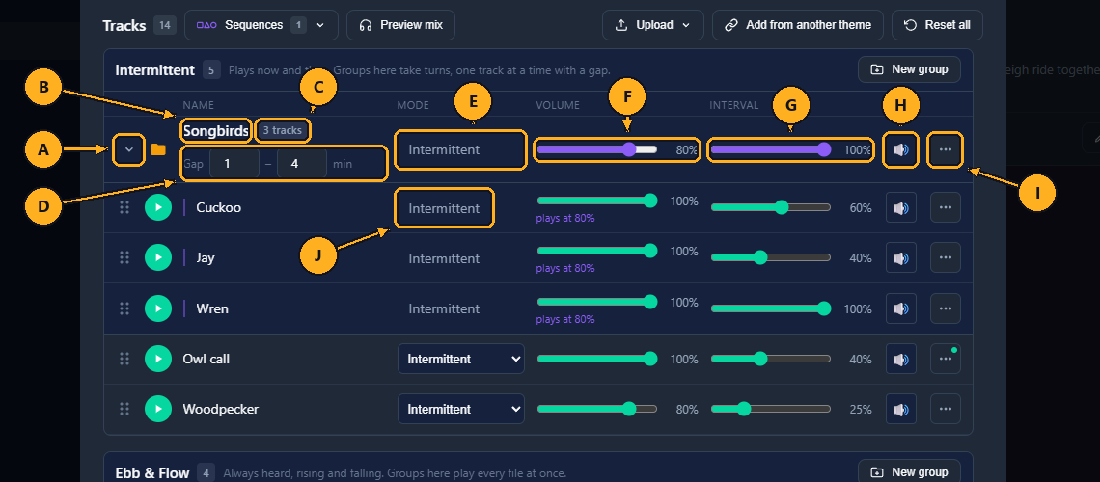This screenshot has width=1100, height=482.
Task: Adjust Cuckoo volume slider
Action: coord(597,201)
